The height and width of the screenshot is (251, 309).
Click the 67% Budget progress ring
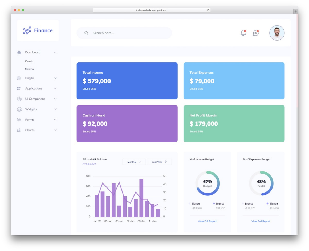[207, 183]
